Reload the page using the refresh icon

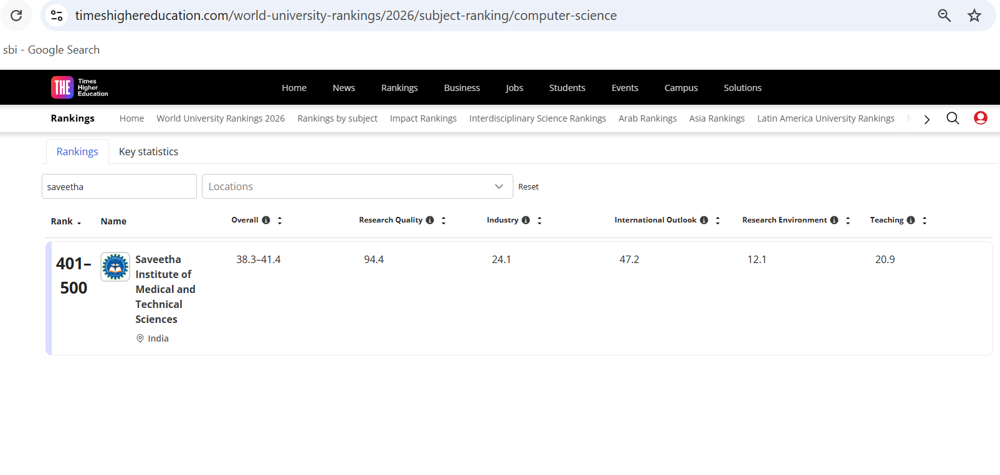(x=16, y=16)
